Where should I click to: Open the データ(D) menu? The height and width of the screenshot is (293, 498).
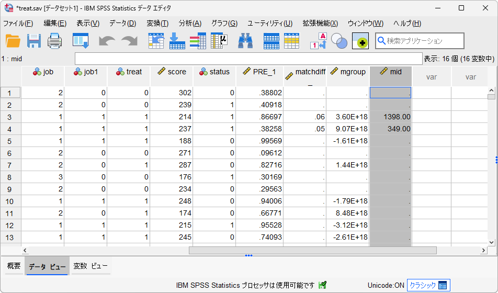coord(122,24)
